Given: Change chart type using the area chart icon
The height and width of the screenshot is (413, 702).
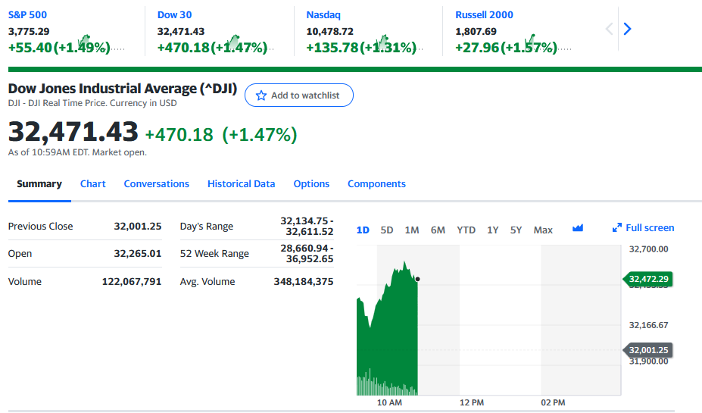Looking at the screenshot, I should coord(578,228).
